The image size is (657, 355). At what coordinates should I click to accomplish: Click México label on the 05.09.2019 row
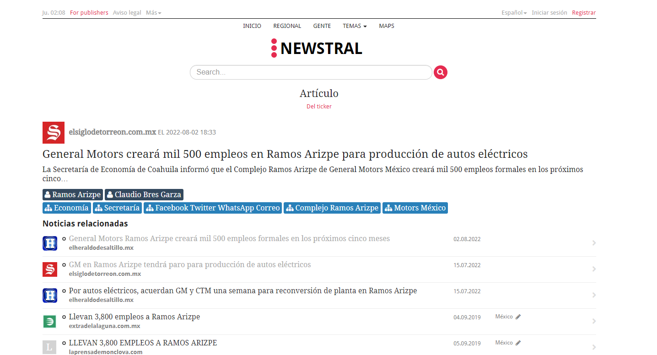click(x=504, y=343)
